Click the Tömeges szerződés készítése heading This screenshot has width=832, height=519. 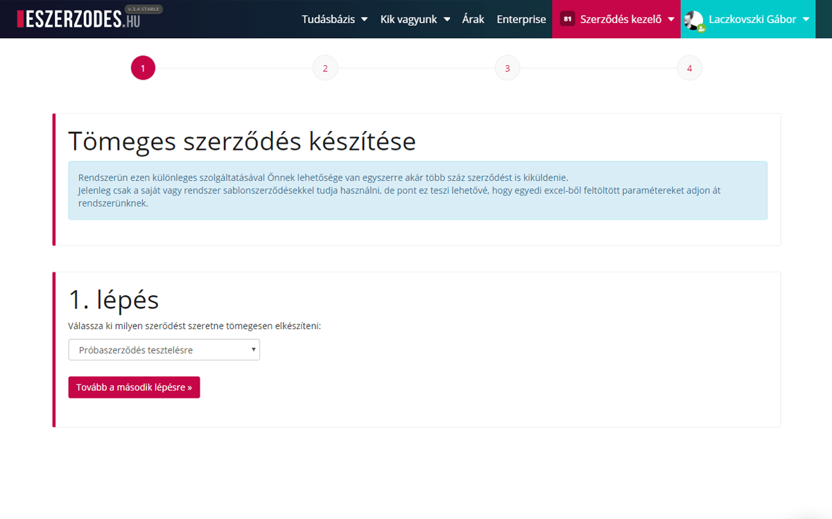coord(242,141)
